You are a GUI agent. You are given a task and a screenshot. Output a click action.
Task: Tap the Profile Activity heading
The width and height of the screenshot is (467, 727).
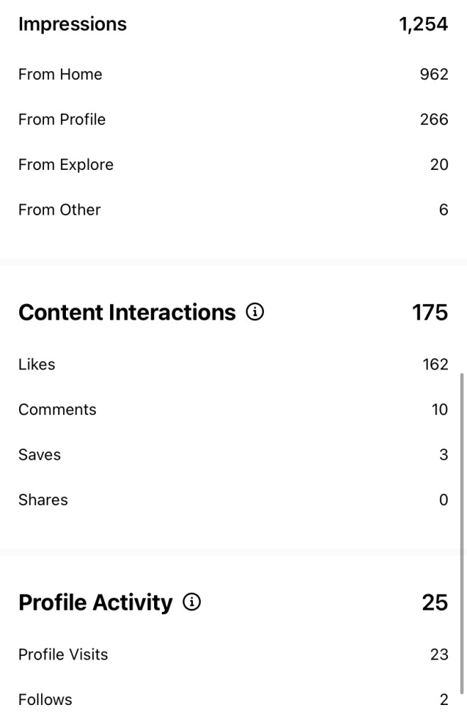[96, 603]
